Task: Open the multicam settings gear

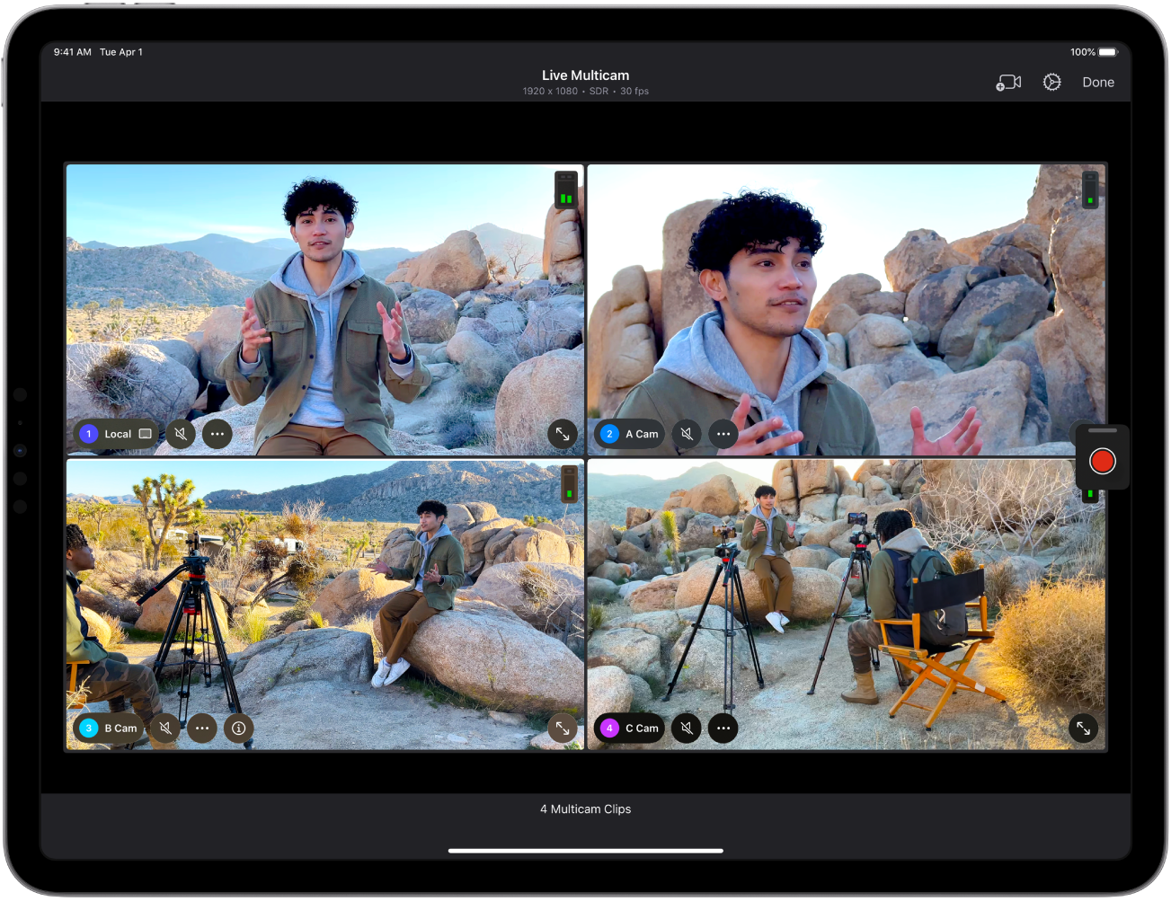Action: 1051,82
